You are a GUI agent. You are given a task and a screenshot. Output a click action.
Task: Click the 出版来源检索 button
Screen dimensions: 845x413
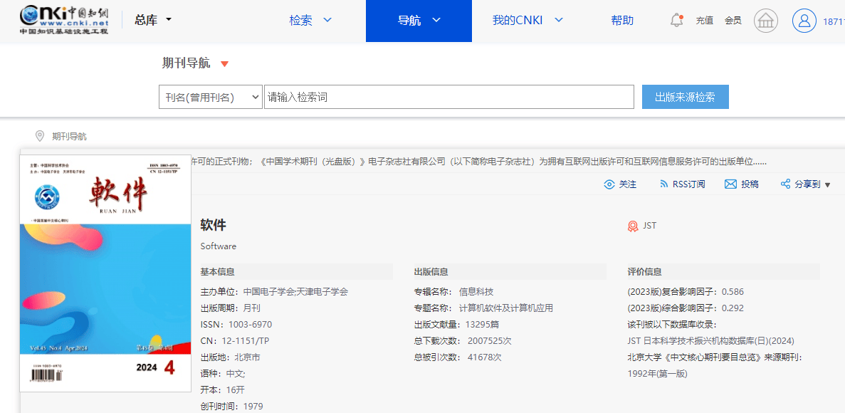pyautogui.click(x=686, y=97)
